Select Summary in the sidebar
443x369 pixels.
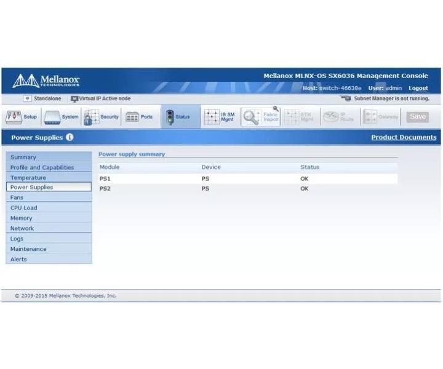click(49, 157)
